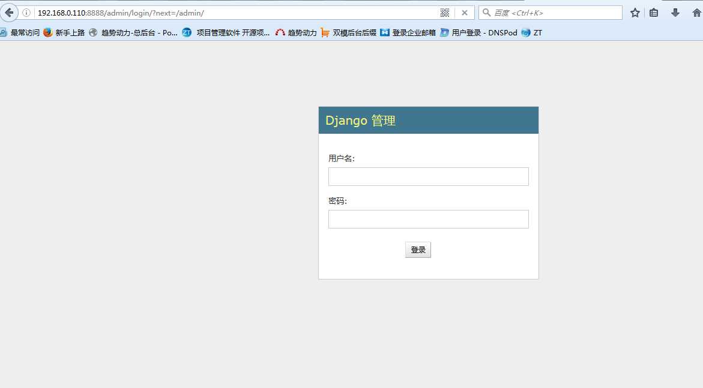Screen dimensions: 703x388
Task: Click the Django 管理 header title
Action: 360,121
